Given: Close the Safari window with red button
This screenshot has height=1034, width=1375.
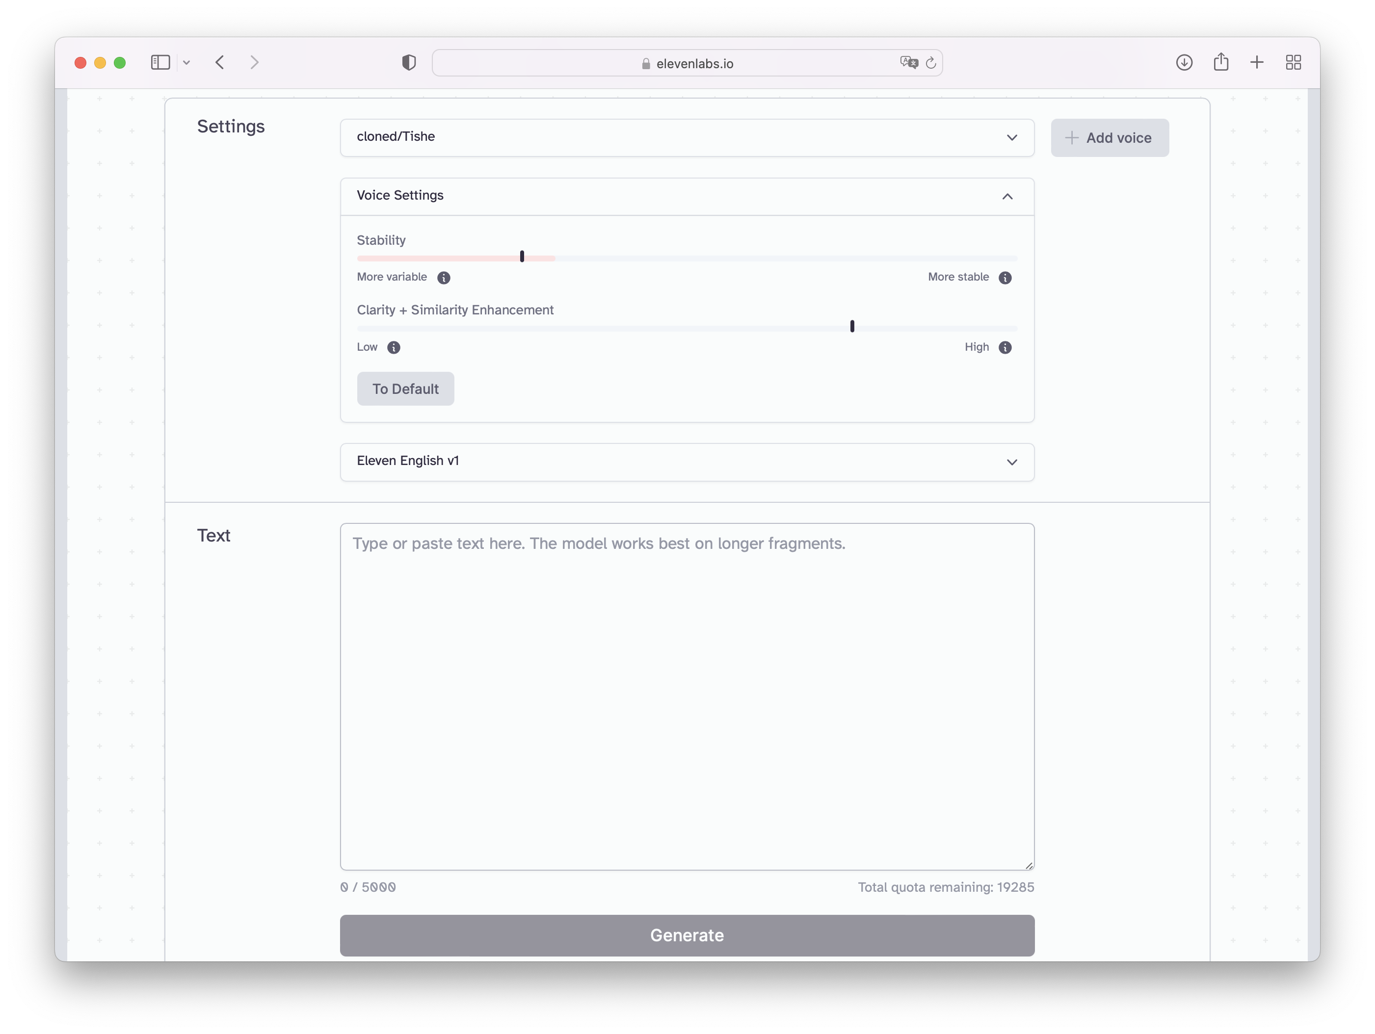Looking at the screenshot, I should coord(80,63).
